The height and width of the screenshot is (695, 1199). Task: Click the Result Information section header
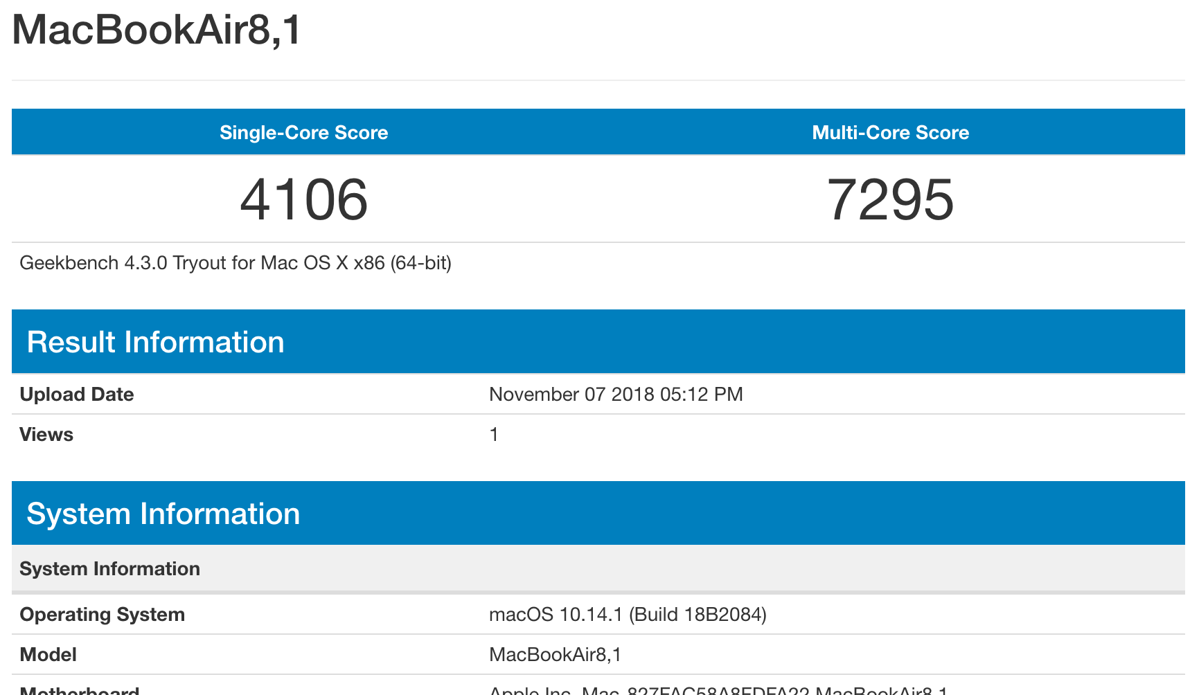598,342
